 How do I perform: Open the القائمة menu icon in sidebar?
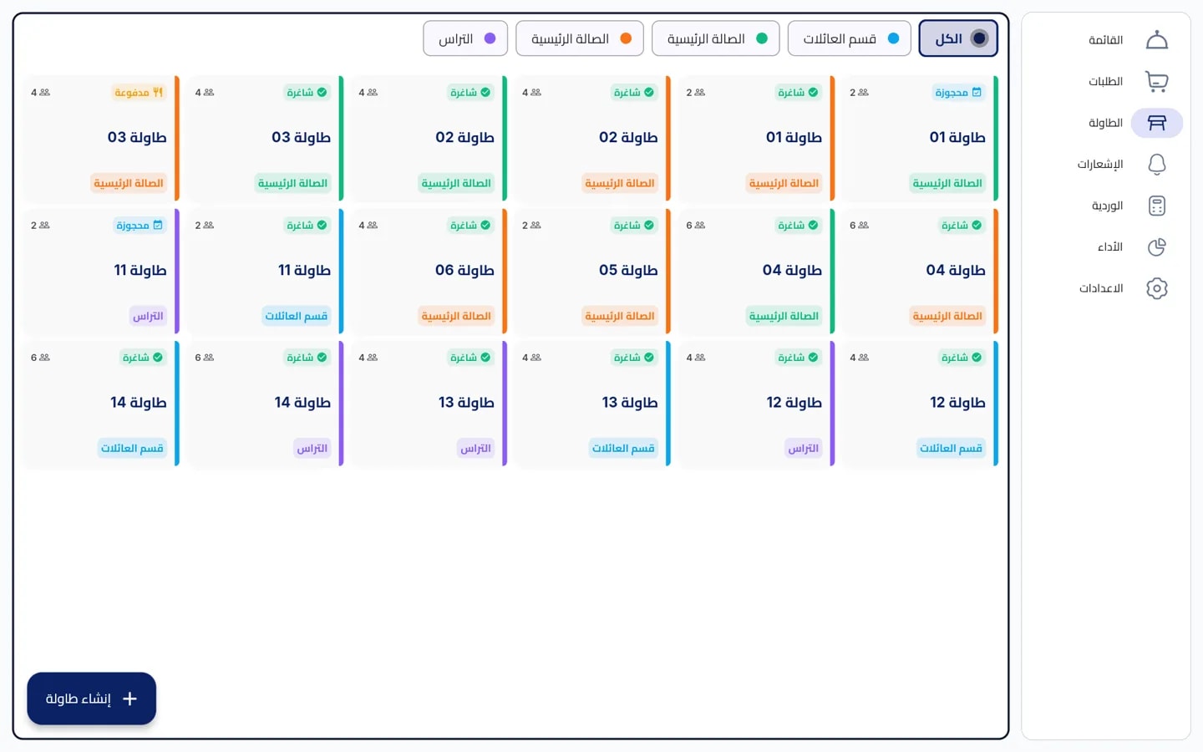coord(1156,40)
